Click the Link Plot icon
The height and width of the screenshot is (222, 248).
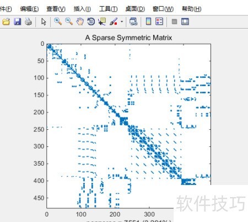pyautogui.click(x=133, y=22)
